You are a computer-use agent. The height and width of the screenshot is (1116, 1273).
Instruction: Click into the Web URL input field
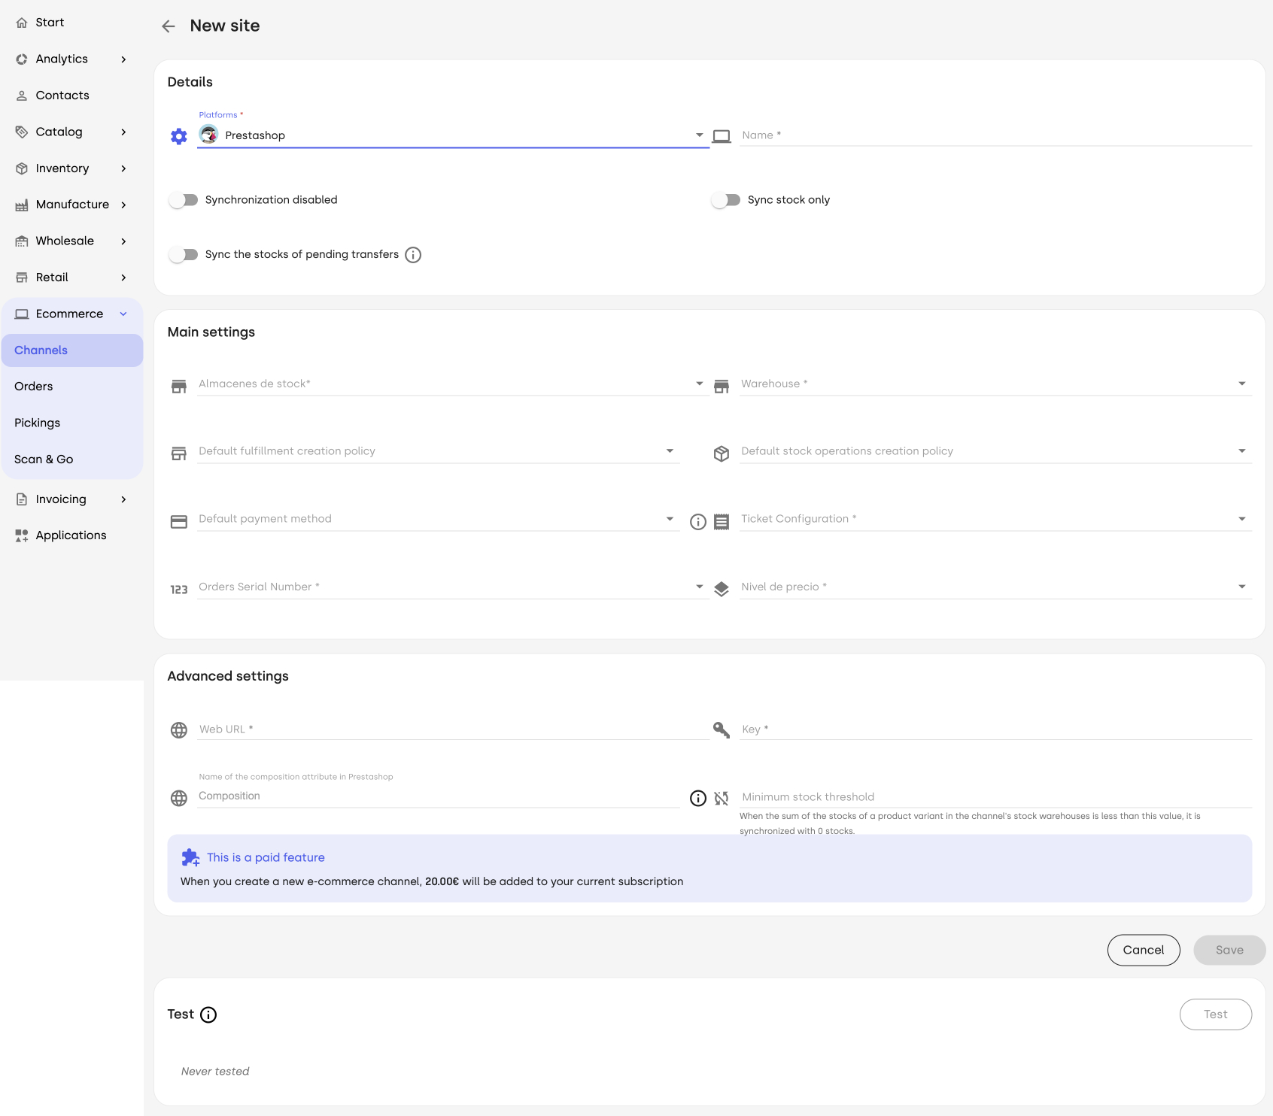tap(453, 729)
